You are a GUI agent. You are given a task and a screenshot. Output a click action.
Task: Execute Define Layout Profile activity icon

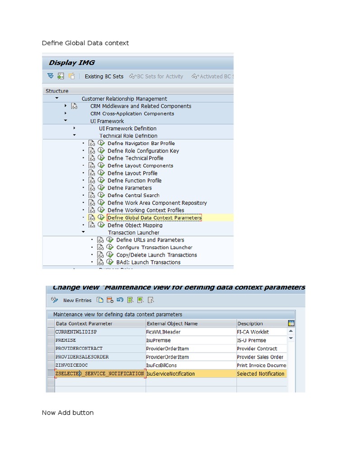tap(101, 173)
